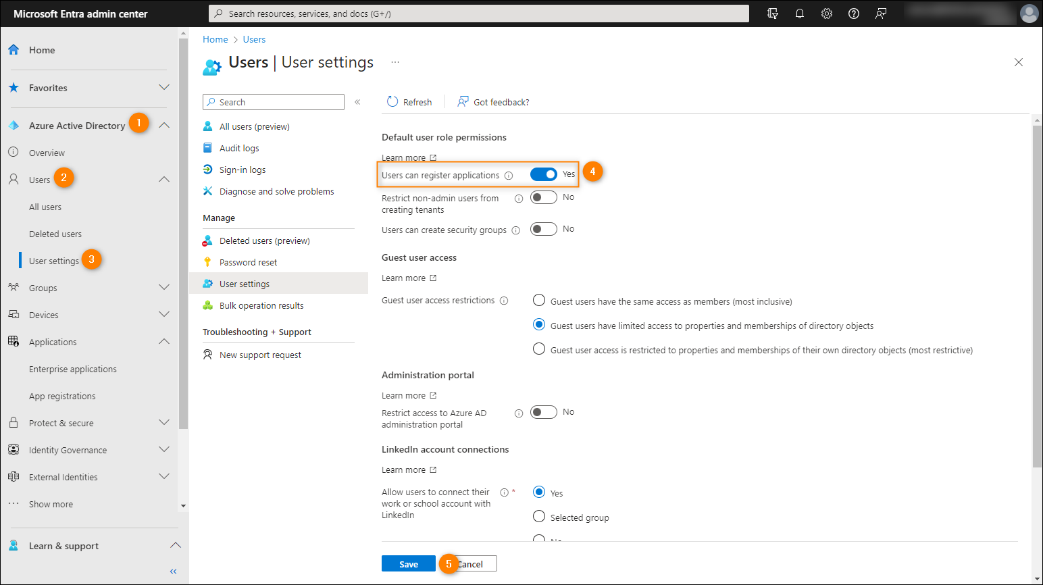The height and width of the screenshot is (585, 1043).
Task: Toggle Restrict access to Azure AD administration portal
Action: 544,412
